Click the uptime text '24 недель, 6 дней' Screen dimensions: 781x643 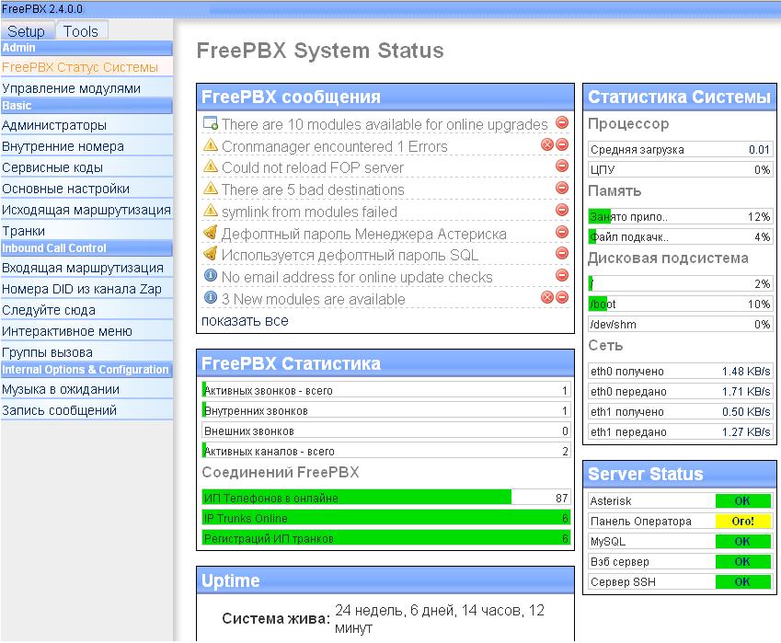click(x=394, y=611)
